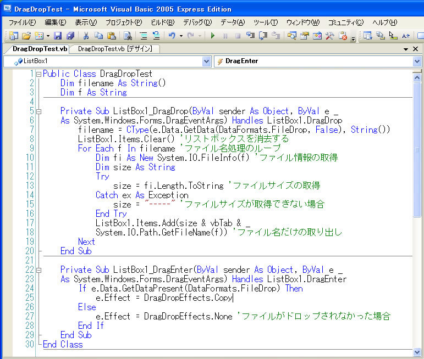
Task: Click the editor vertical scrollbar thumb
Action: pos(417,149)
